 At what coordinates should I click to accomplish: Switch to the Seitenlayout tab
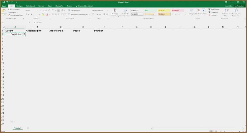[x=30, y=6]
